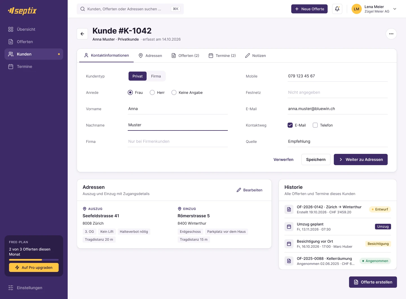Click Weiter zu Adressen
406x299 pixels.
click(x=361, y=160)
